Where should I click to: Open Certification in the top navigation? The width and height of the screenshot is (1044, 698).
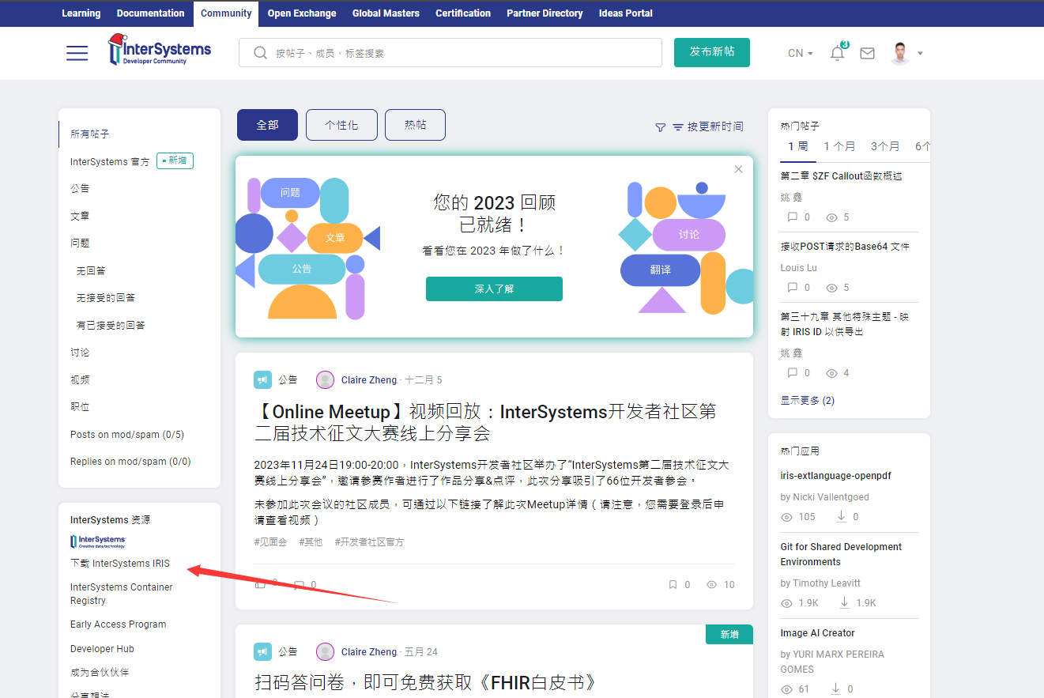(x=463, y=13)
